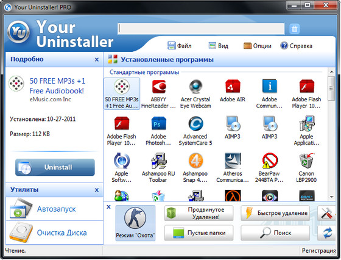Select Adobe Flash Player in the second row
341x260 pixels.
[122, 131]
